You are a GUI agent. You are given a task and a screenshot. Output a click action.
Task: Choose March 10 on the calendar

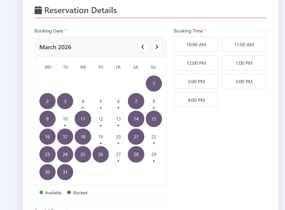click(65, 119)
